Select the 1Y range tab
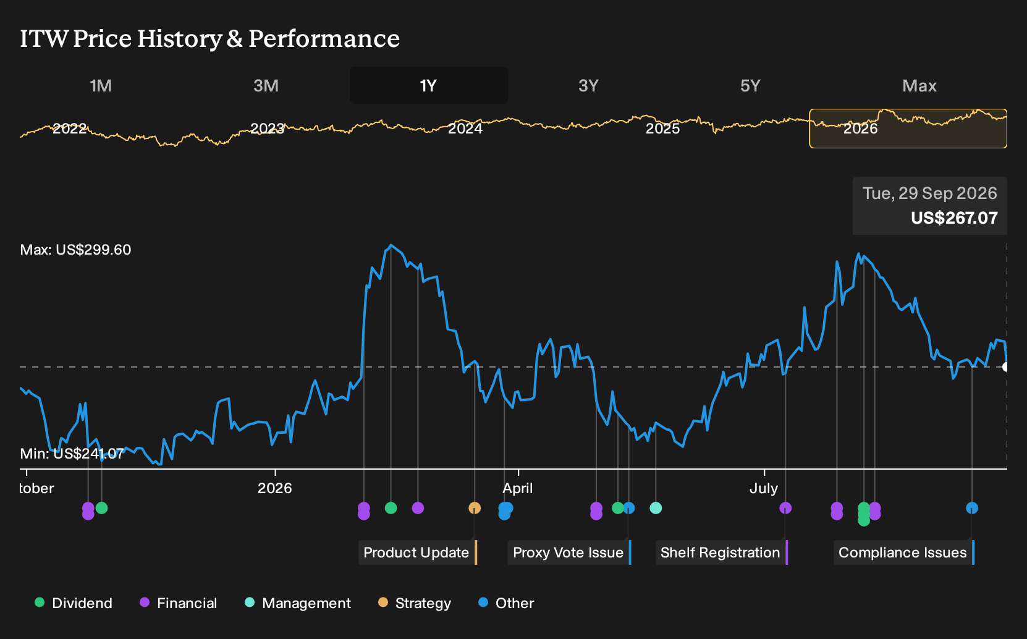Viewport: 1027px width, 639px height. [428, 85]
